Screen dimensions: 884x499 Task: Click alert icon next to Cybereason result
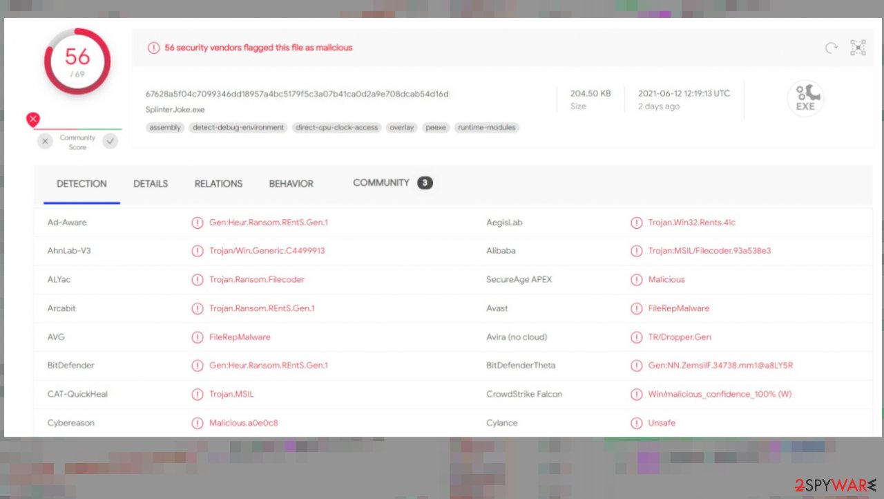click(x=198, y=423)
